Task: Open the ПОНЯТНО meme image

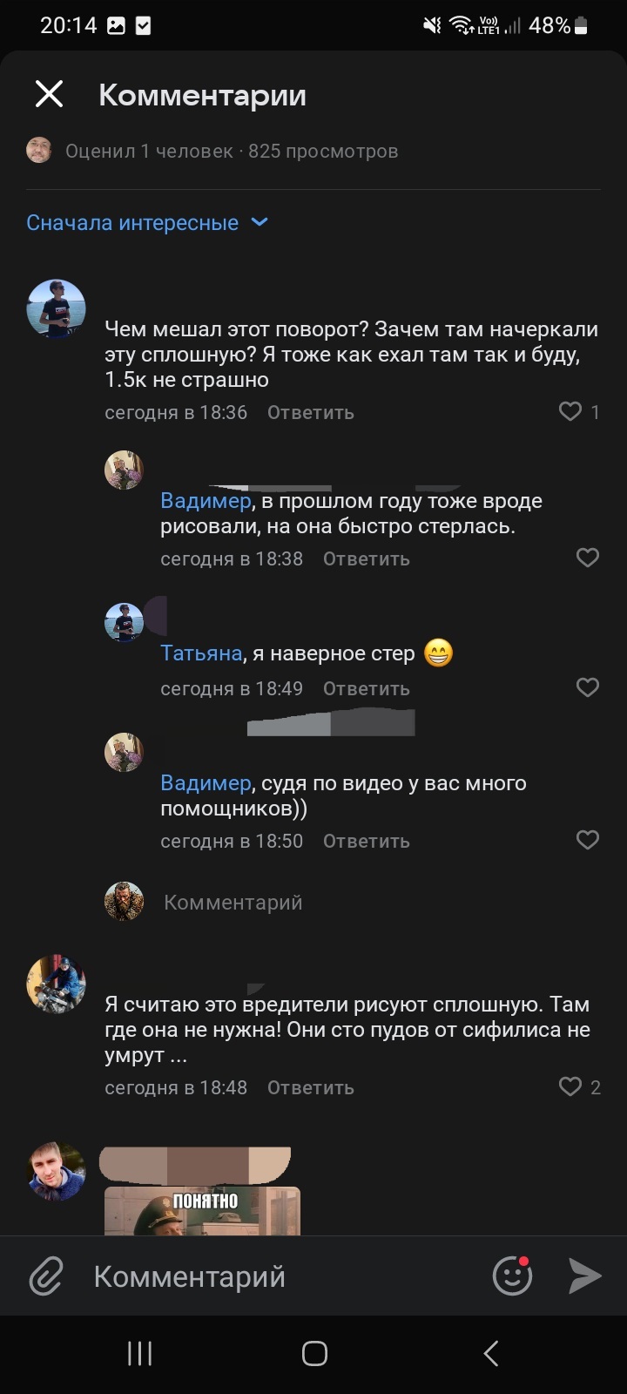Action: (x=202, y=1209)
